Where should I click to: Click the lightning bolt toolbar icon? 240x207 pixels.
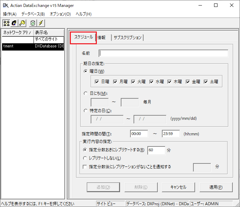41,23
